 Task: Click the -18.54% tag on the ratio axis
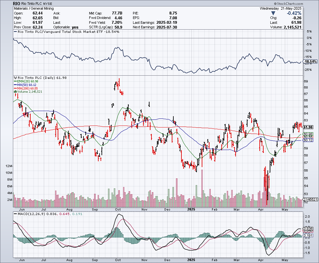click(311, 61)
